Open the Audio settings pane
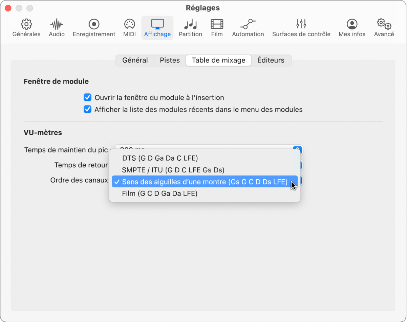407x323 pixels. [x=57, y=28]
